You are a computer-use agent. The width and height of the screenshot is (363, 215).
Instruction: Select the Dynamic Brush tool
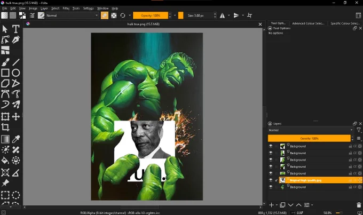[5, 105]
